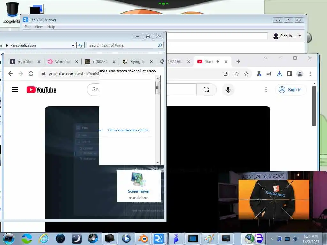Screen dimensions: 327x245
Task: Bookmark this page with the star icon
Action: tap(246, 74)
